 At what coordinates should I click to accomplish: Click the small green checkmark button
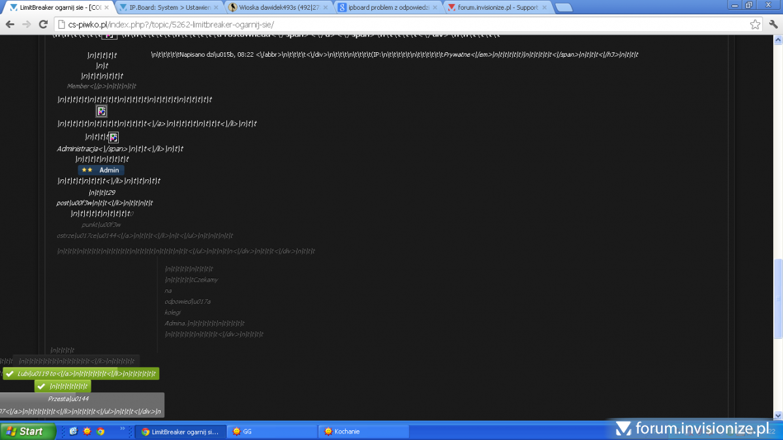[63, 386]
